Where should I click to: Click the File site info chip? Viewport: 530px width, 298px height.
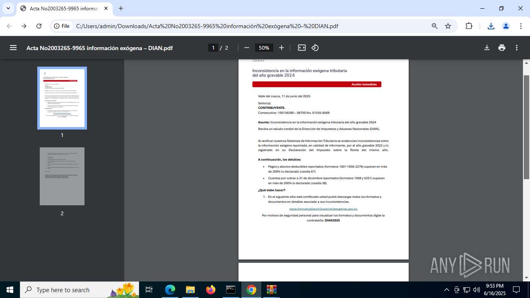[x=62, y=26]
